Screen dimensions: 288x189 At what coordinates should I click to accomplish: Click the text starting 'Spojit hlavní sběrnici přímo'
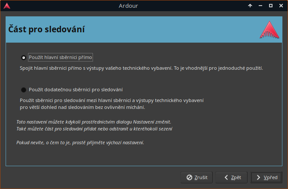coord(141,68)
